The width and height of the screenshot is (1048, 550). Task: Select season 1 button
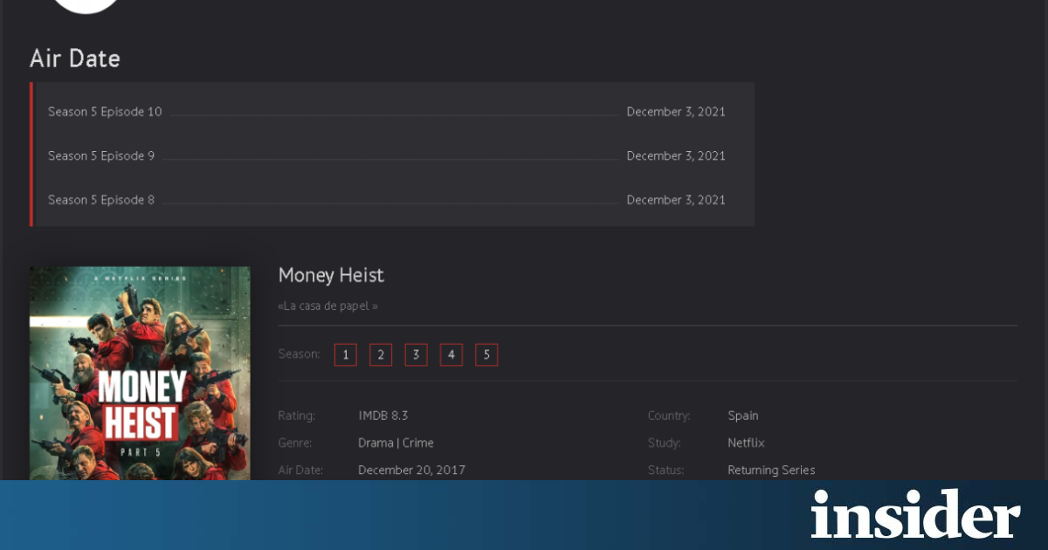(346, 354)
